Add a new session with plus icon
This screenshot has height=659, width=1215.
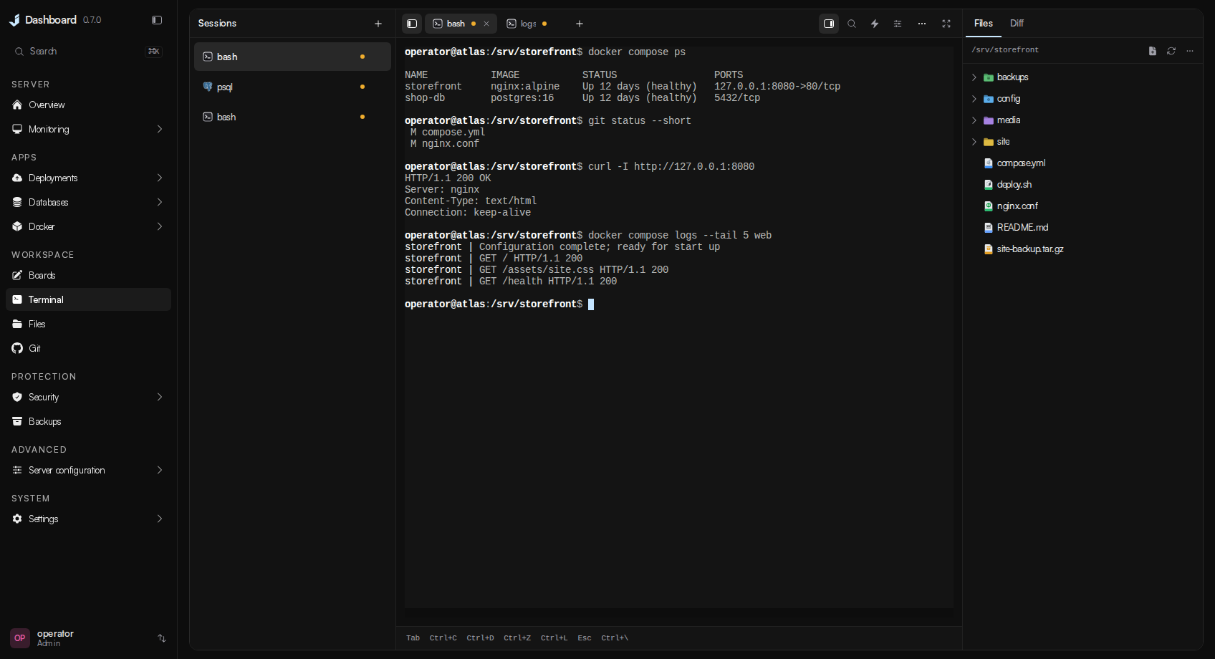tap(378, 24)
